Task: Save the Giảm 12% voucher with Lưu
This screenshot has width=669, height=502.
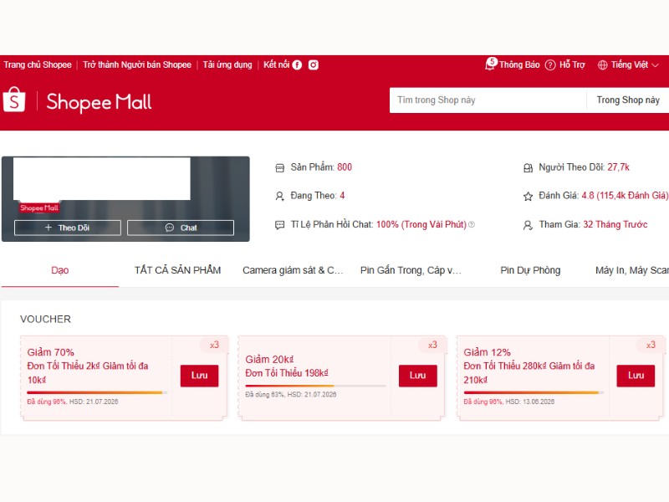Action: pyautogui.click(x=636, y=376)
